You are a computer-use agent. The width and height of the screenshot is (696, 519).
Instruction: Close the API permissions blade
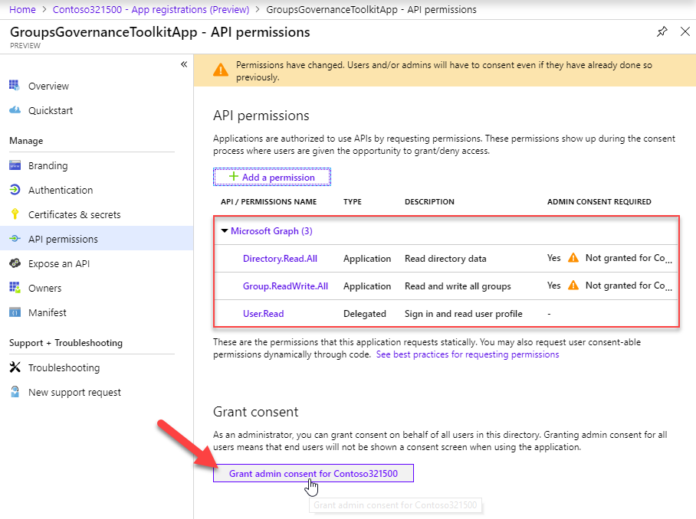click(685, 31)
